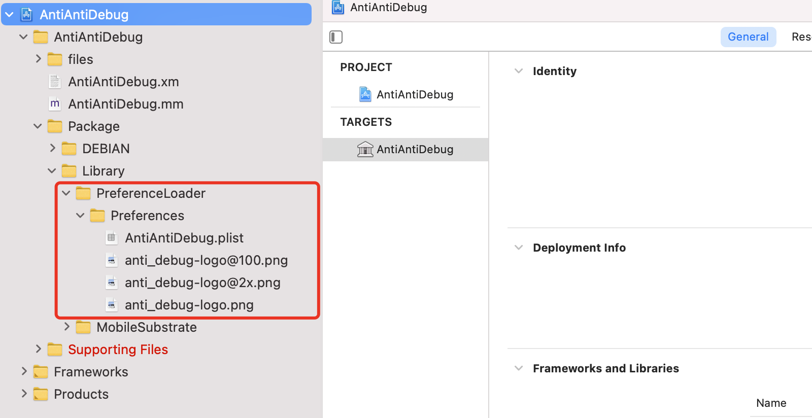Switch to the General tab
Viewport: 812px width, 418px height.
coord(748,37)
